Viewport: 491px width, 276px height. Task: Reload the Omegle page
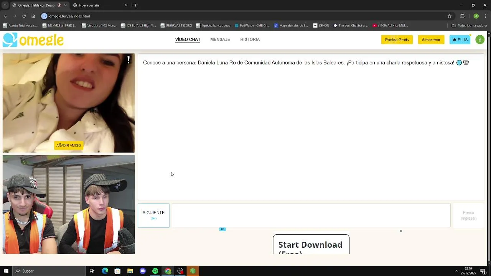click(24, 16)
